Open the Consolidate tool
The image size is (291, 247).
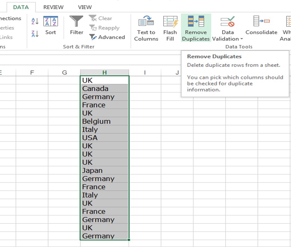[261, 25]
